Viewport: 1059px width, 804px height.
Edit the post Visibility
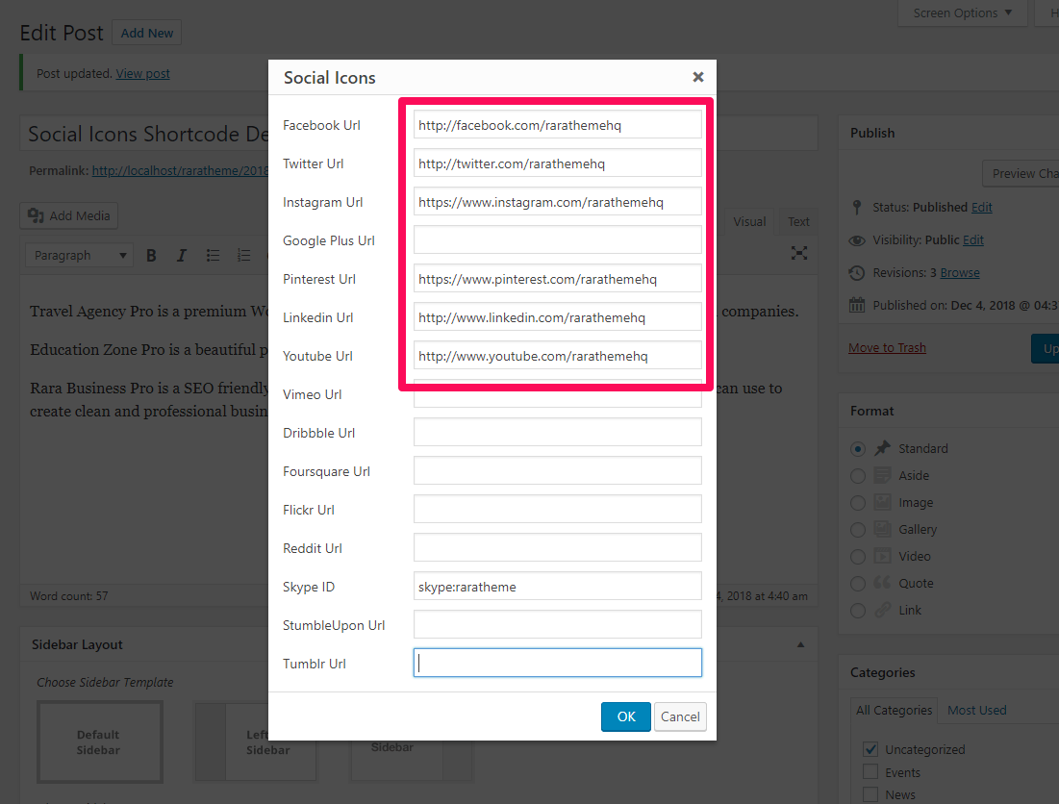click(x=972, y=239)
